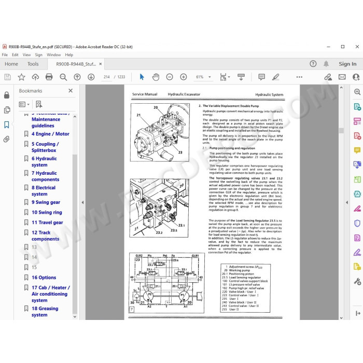The height and width of the screenshot is (363, 363).
Task: Add a comment using the comment icon
Action: (261, 77)
